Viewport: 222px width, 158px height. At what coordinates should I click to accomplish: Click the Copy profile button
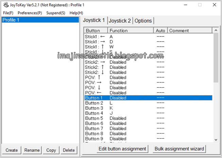pyautogui.click(x=51, y=150)
